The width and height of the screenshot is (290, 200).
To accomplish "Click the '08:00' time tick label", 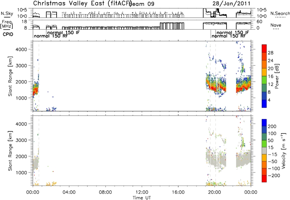I will [x=105, y=192].
